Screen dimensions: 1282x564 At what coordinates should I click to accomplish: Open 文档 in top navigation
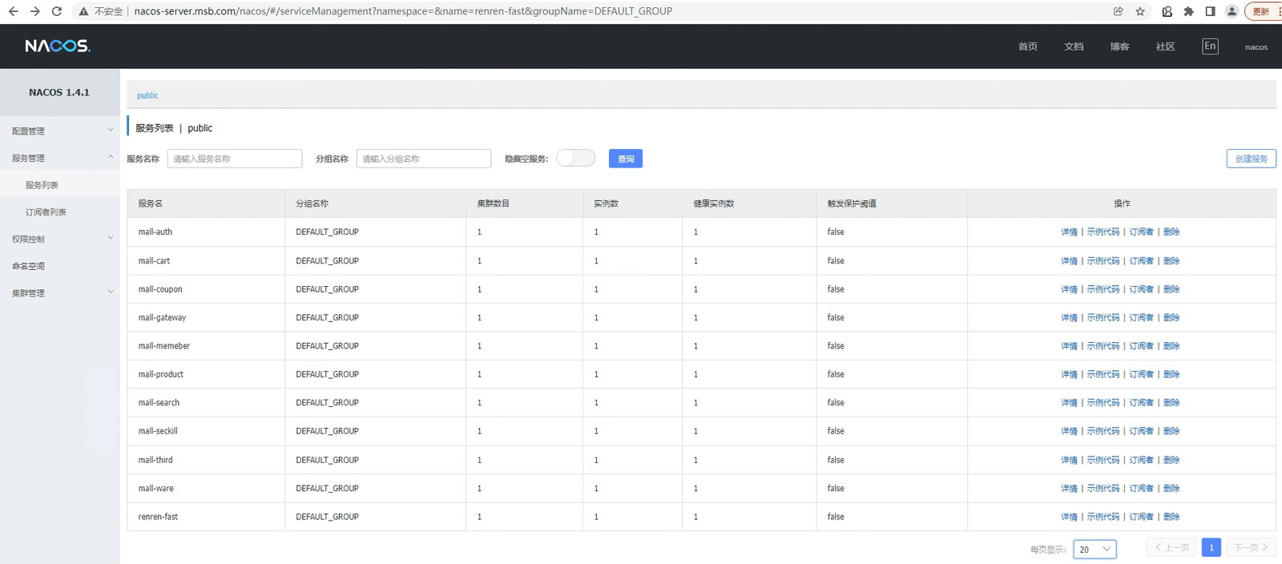click(x=1074, y=46)
